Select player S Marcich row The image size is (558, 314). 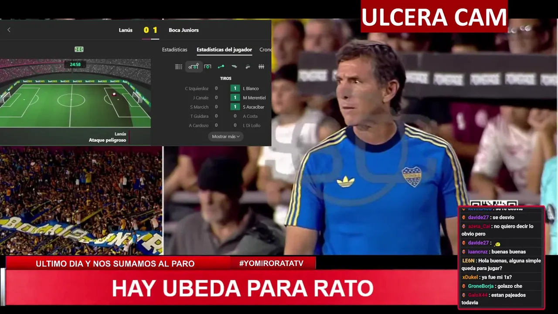click(x=204, y=107)
